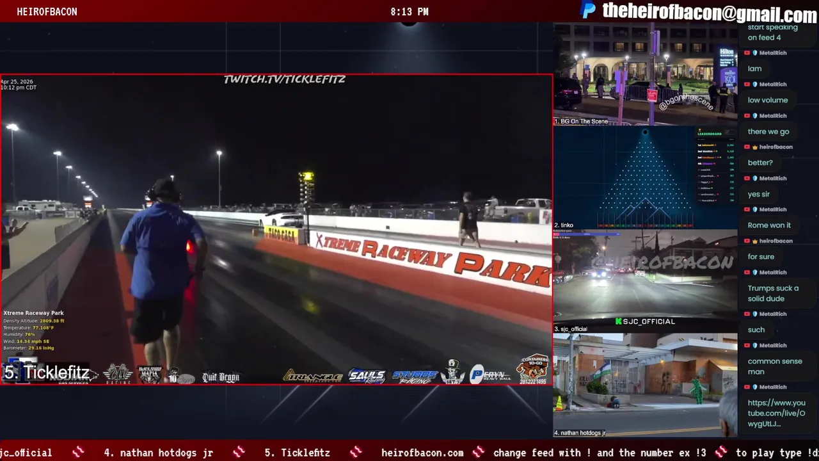The image size is (819, 461).
Task: Click the SJC_OFFICIAL name label
Action: pyautogui.click(x=649, y=321)
